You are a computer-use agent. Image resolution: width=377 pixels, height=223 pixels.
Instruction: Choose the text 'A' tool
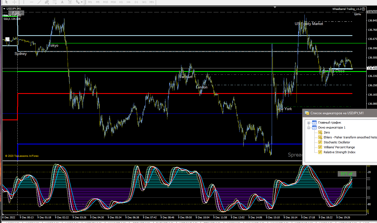point(62,2)
